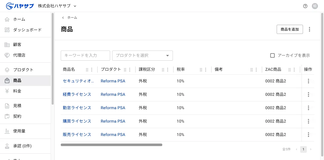
Task: Click the sidebar vertical scrollbar
Action: click(53, 59)
